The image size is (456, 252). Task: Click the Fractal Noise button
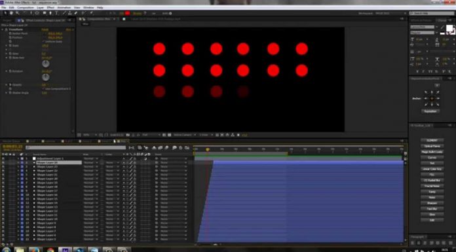point(432,186)
